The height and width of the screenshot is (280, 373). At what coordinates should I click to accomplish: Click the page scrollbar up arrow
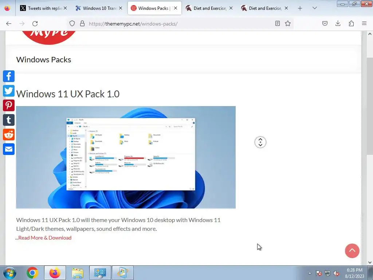click(370, 34)
